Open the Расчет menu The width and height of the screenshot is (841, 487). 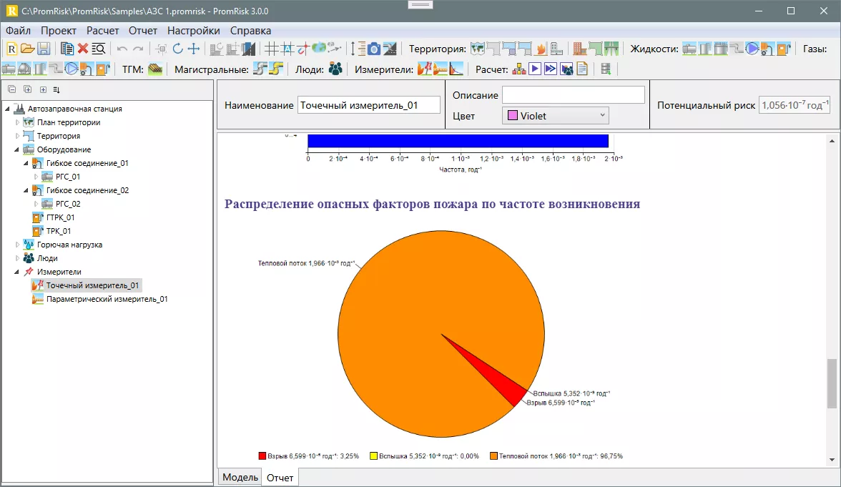[102, 31]
